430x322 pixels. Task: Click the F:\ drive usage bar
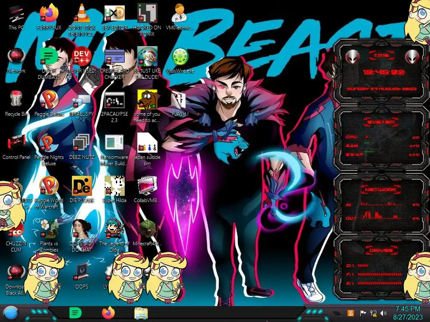[x=380, y=274]
